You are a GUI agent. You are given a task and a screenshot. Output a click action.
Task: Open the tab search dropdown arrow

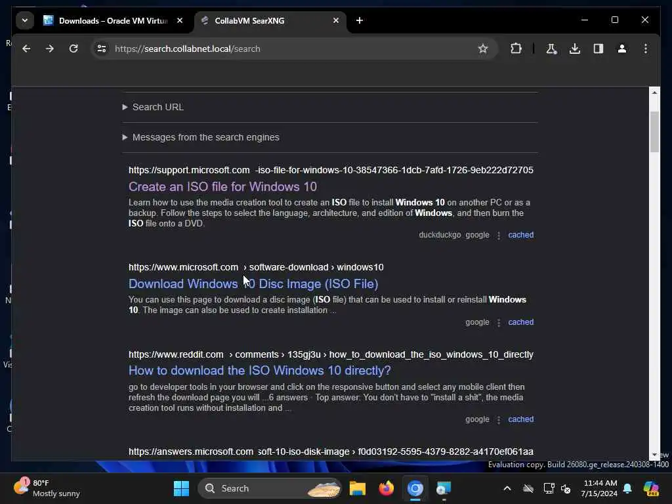25,20
